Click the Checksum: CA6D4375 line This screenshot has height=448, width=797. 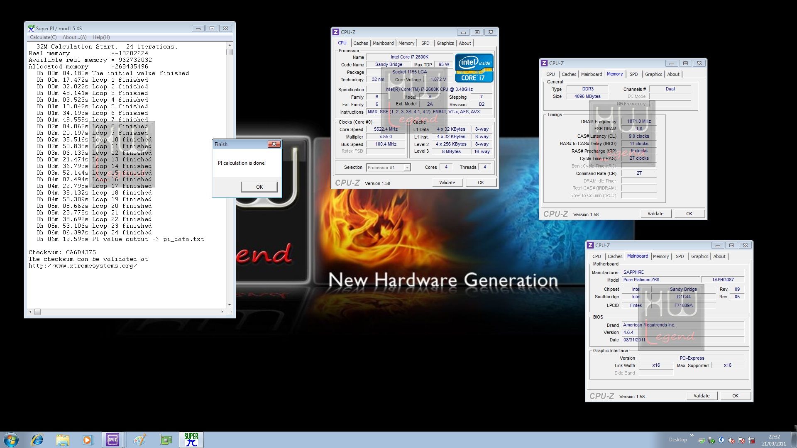(x=62, y=252)
